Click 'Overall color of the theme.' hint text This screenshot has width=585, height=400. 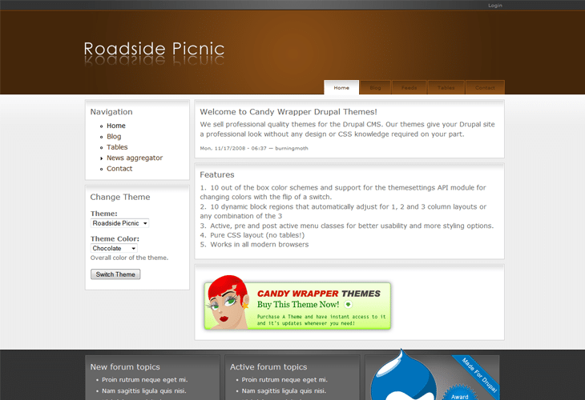(x=129, y=258)
